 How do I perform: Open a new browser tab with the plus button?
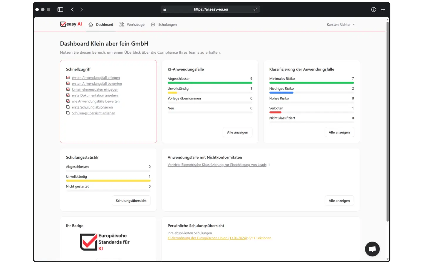pos(383,9)
